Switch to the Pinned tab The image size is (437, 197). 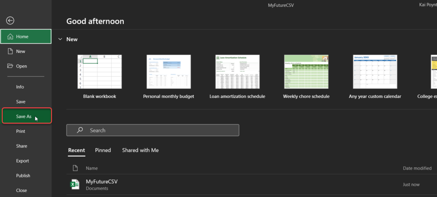pos(103,150)
